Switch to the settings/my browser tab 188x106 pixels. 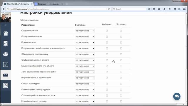click(18, 4)
